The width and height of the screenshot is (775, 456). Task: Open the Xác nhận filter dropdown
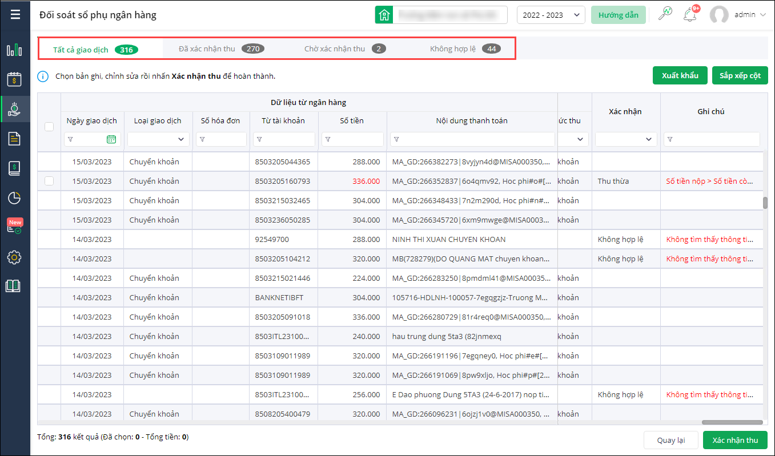point(625,139)
